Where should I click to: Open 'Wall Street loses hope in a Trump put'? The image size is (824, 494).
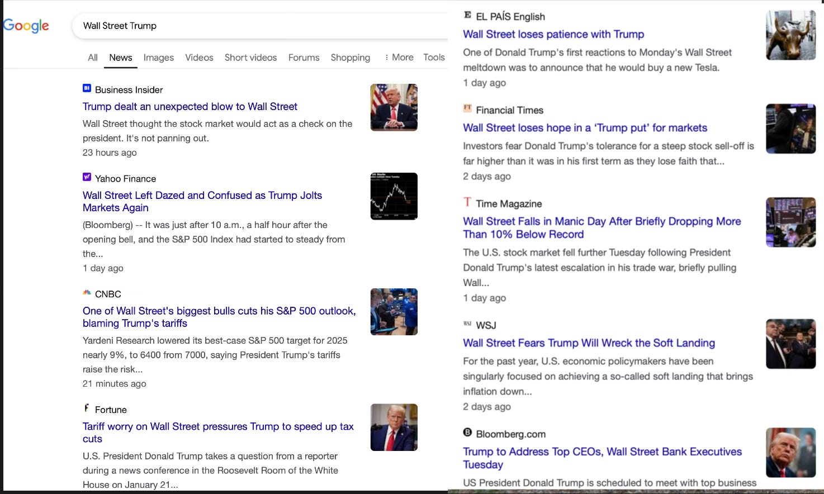(x=585, y=127)
